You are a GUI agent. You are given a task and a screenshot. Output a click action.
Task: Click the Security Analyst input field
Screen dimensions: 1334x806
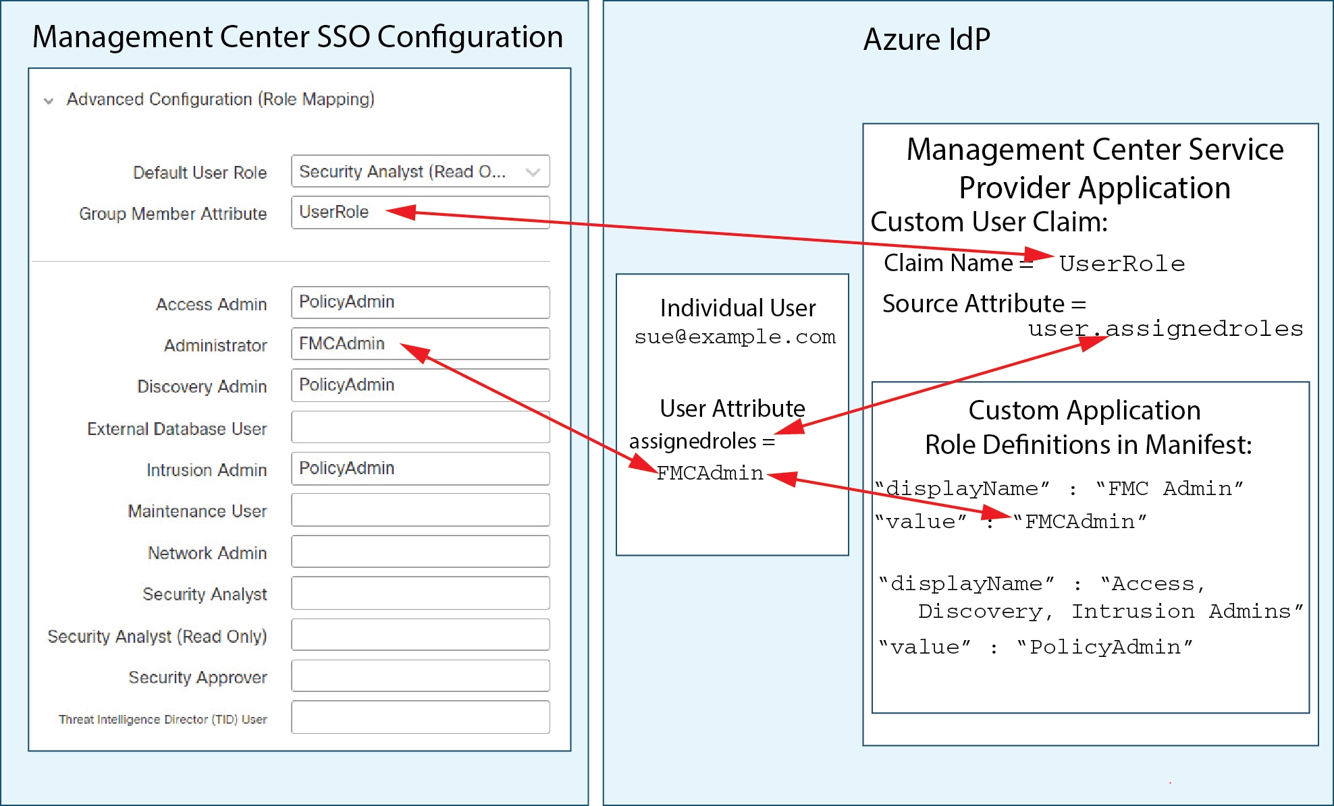coord(421,593)
